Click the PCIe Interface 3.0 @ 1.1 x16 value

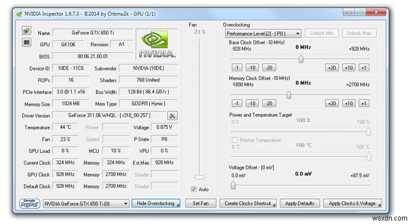point(70,92)
